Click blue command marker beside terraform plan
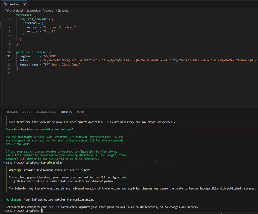The width and height of the screenshot is (258, 214). click(x=4, y=163)
